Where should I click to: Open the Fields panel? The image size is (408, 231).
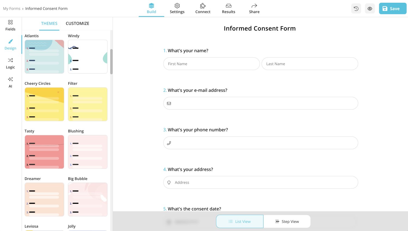[10, 25]
